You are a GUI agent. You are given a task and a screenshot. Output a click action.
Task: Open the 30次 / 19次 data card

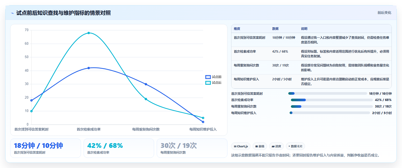tap(192, 148)
